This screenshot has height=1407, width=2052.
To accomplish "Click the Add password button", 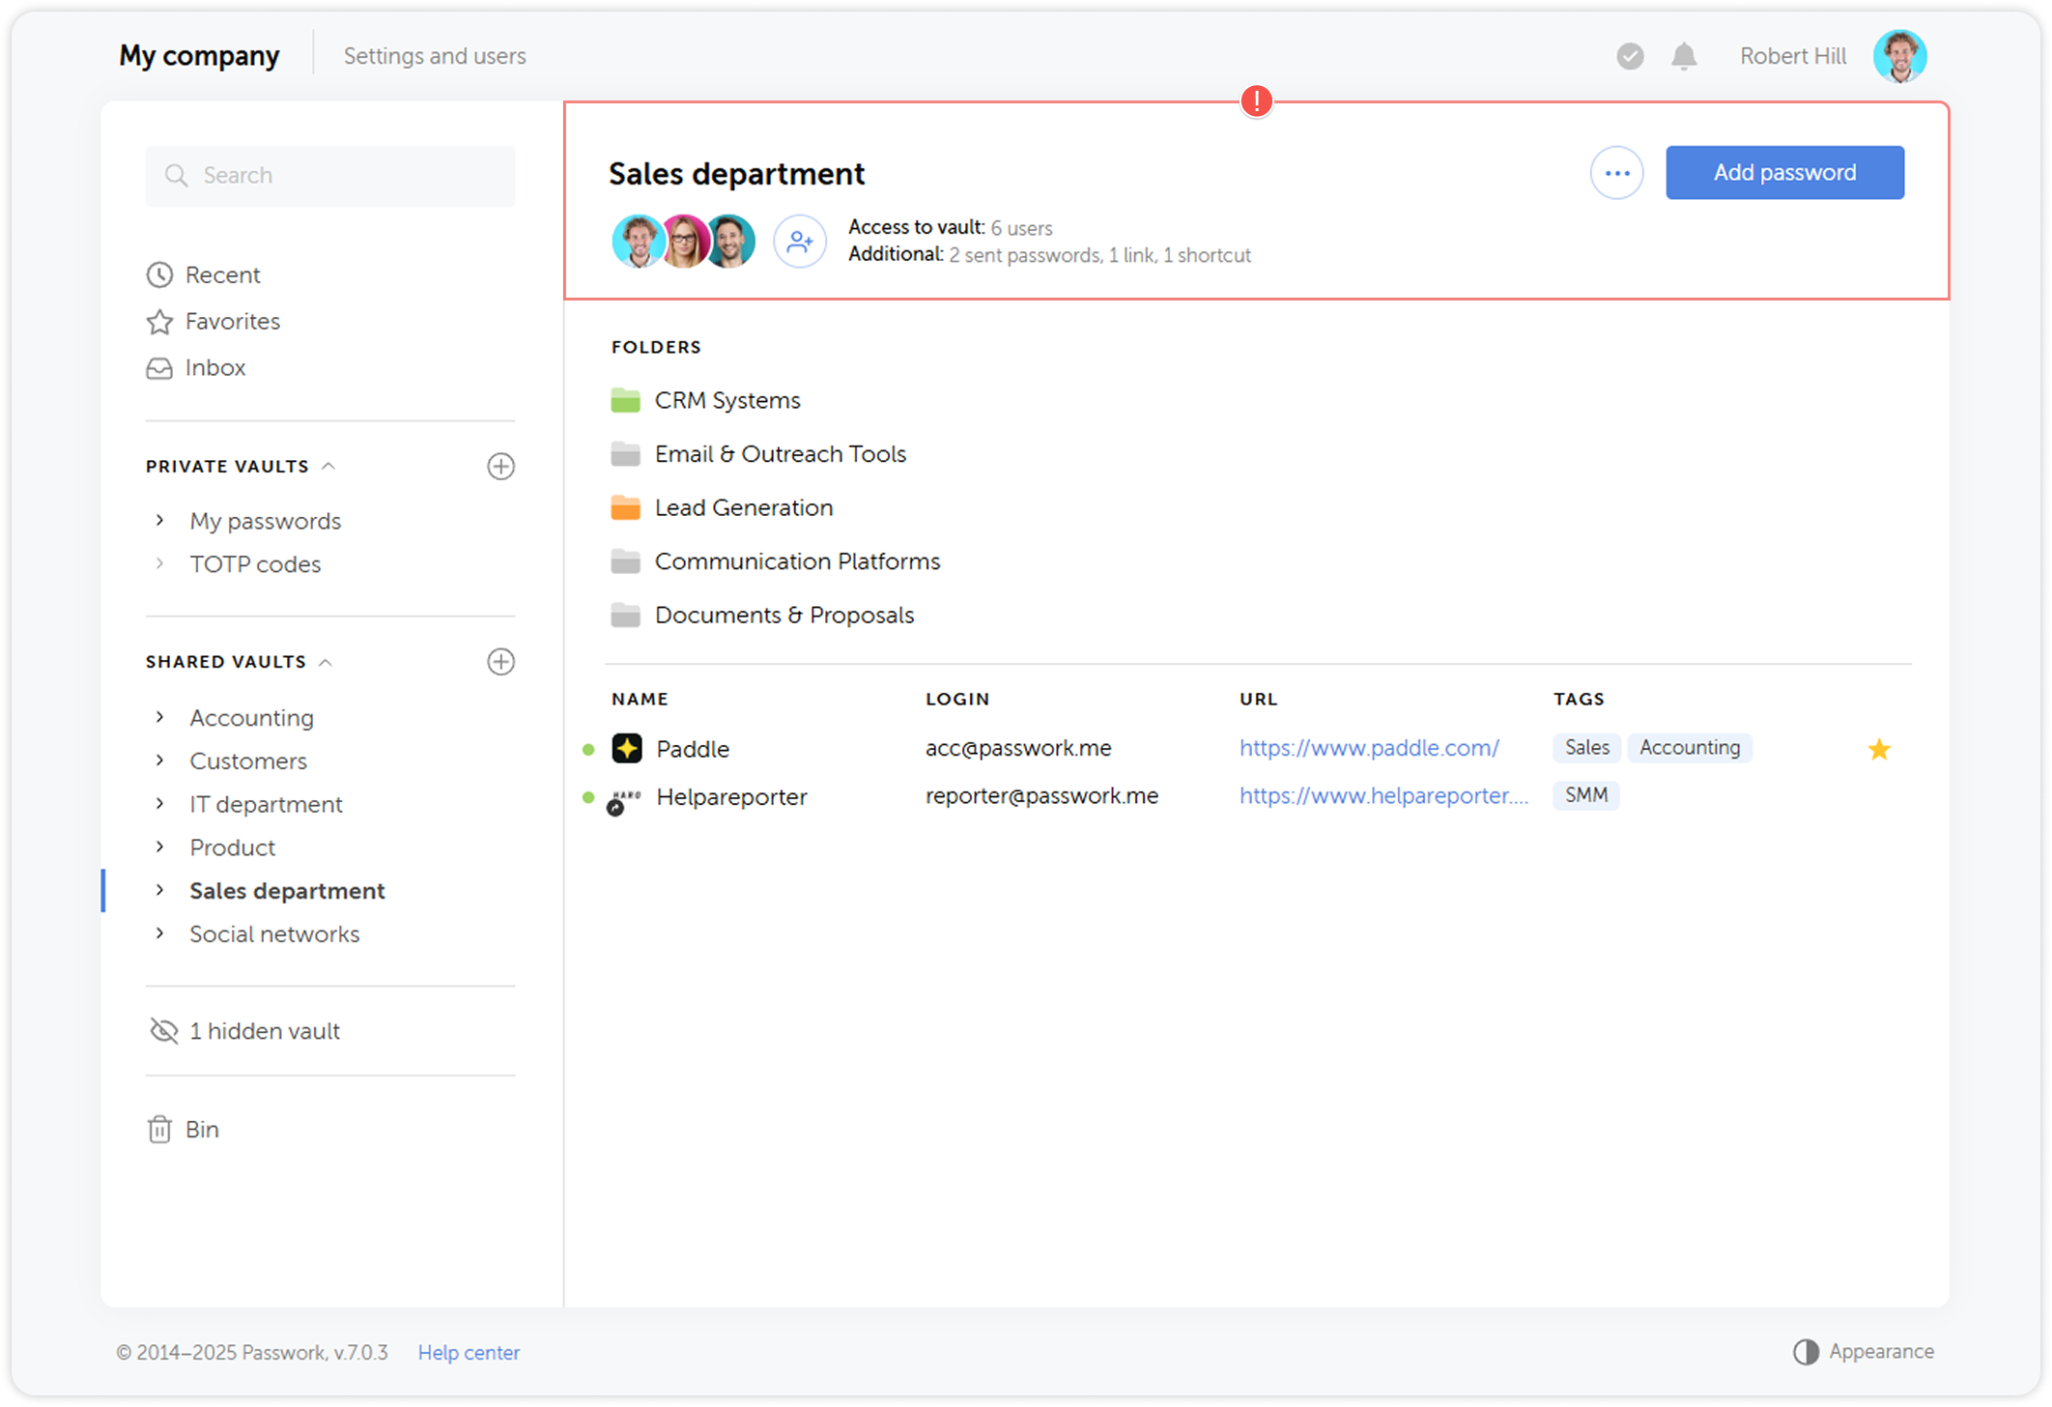I will pos(1783,173).
